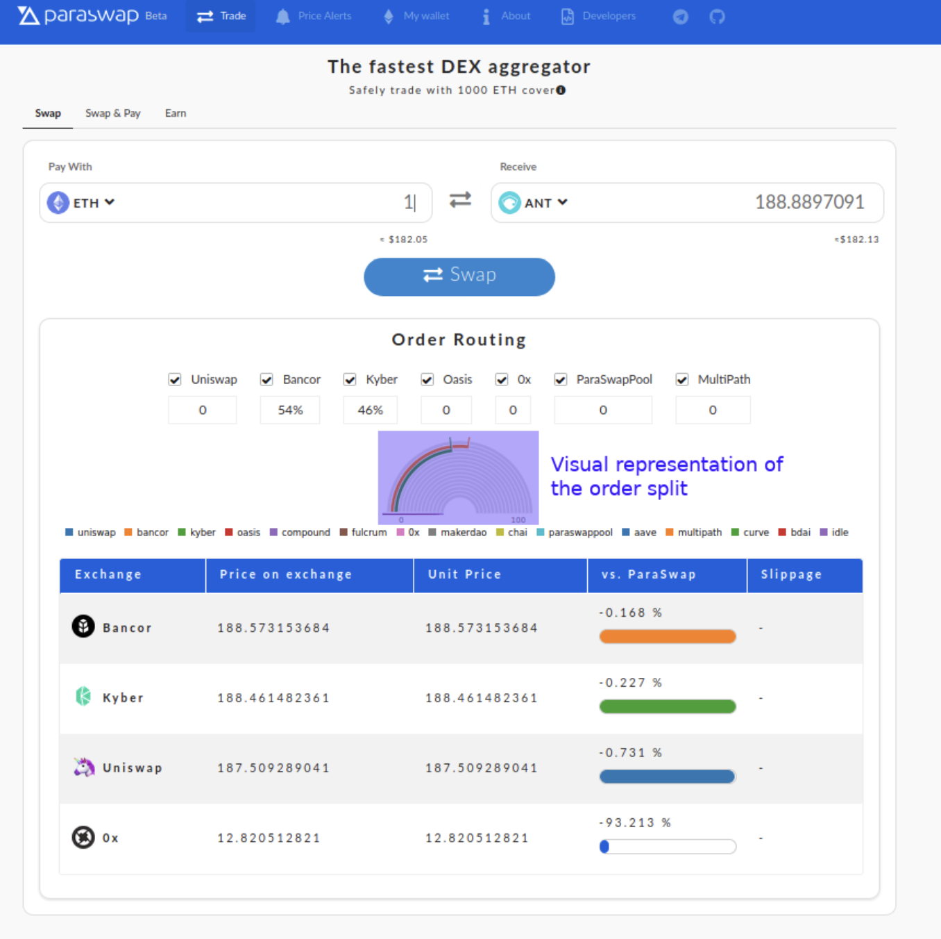941x939 pixels.
Task: Toggle the MultiPath checkbox off
Action: (x=682, y=380)
